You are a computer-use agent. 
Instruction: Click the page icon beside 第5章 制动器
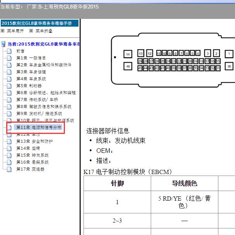[x=9, y=86]
